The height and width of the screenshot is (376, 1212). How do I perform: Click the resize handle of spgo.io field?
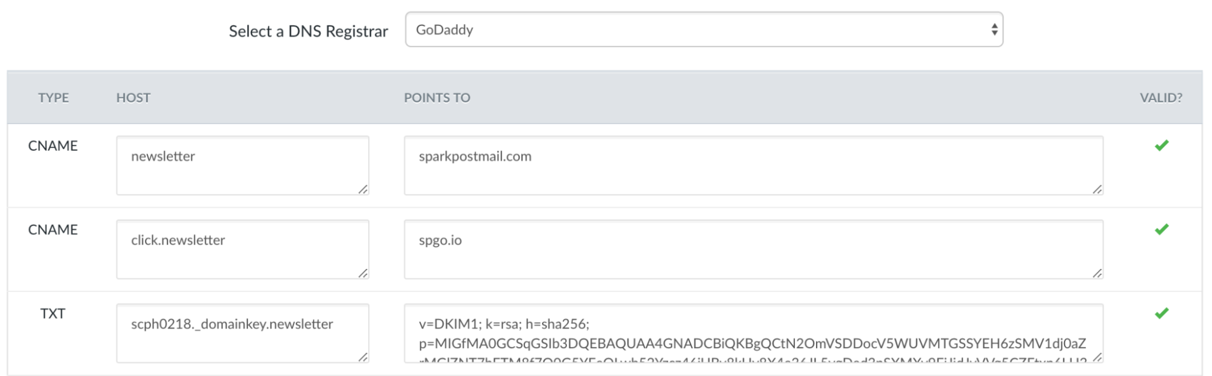tap(1097, 274)
